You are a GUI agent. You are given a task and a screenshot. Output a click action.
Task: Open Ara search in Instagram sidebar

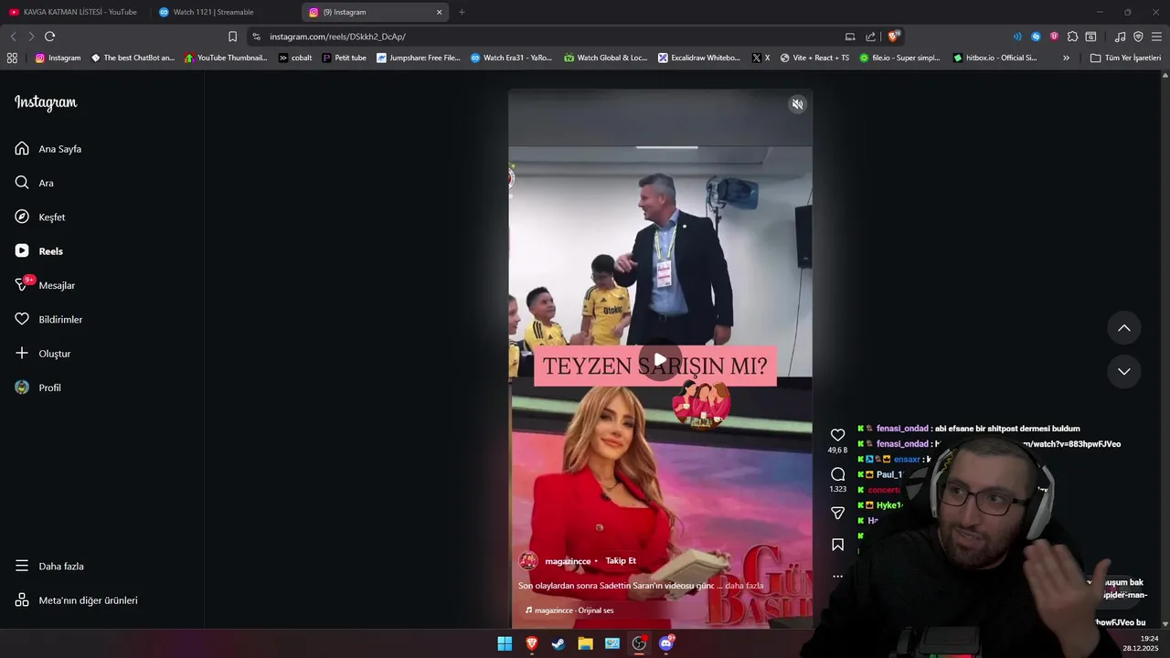tap(35, 183)
